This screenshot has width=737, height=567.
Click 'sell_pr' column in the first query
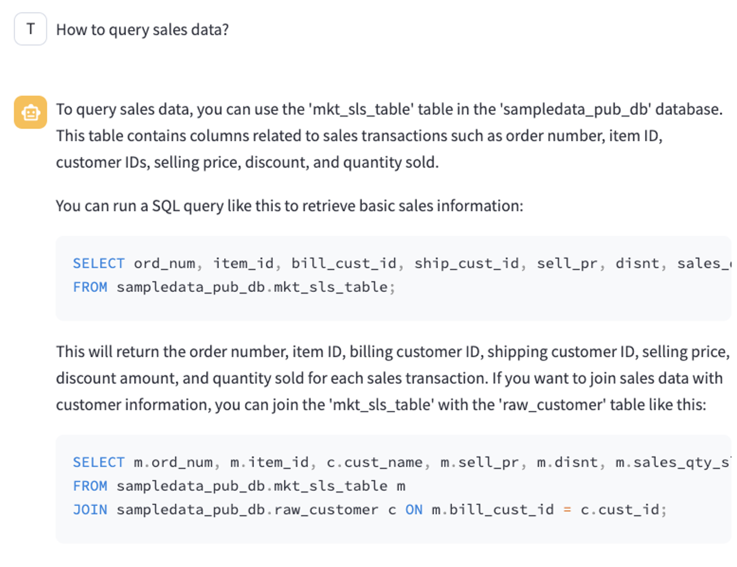click(567, 263)
